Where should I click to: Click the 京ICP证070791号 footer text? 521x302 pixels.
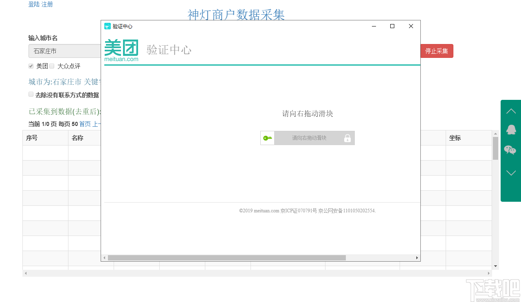point(299,211)
